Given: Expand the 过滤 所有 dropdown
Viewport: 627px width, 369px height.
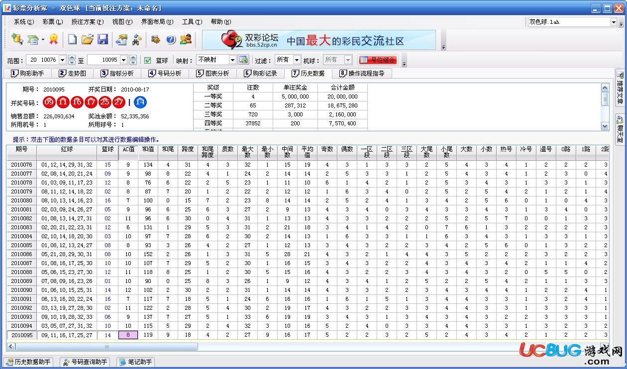Looking at the screenshot, I should click(297, 60).
